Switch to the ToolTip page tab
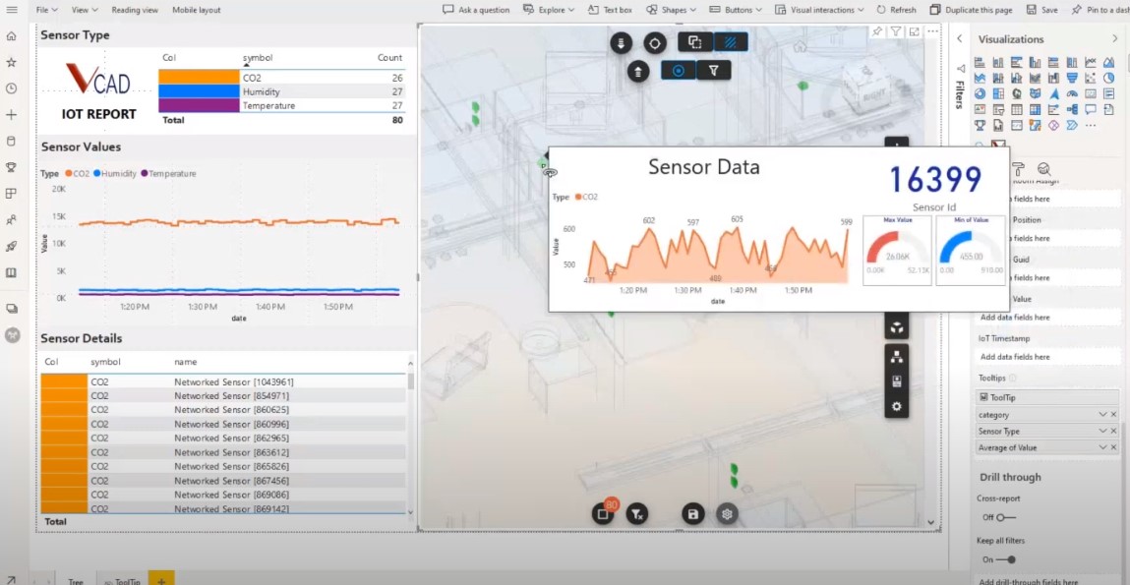Image resolution: width=1130 pixels, height=585 pixels. pyautogui.click(x=123, y=579)
